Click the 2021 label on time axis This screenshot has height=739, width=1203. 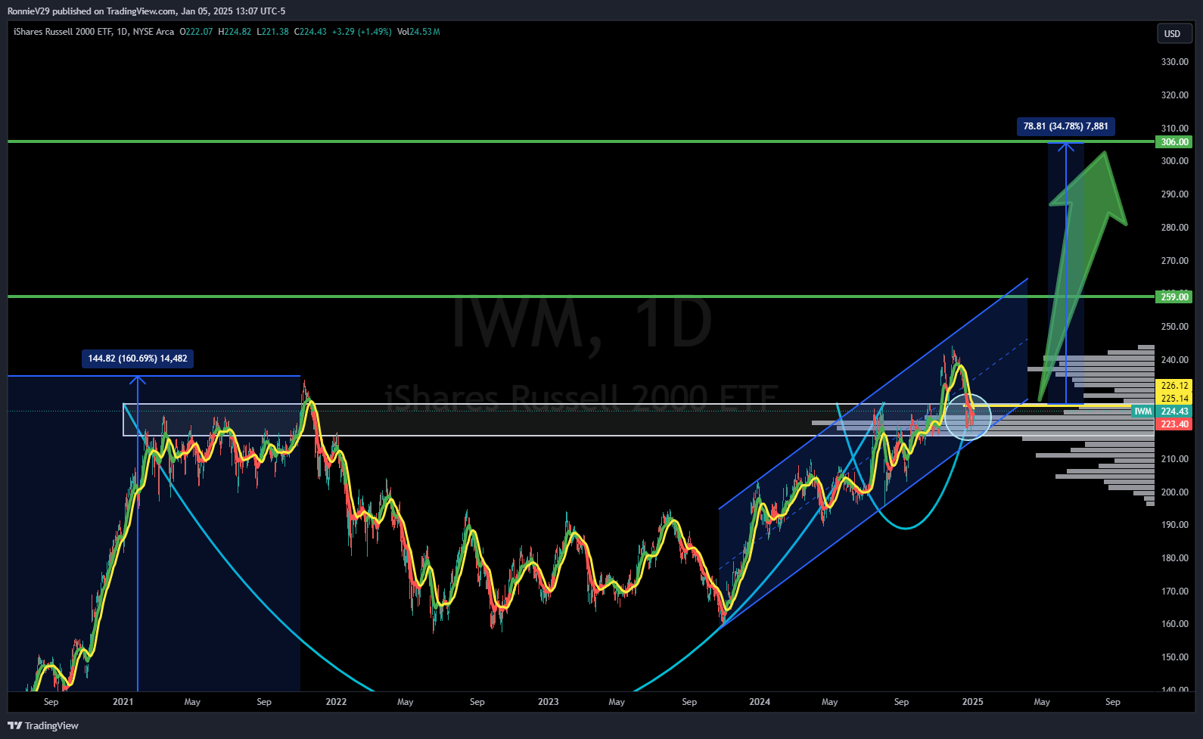pyautogui.click(x=123, y=702)
